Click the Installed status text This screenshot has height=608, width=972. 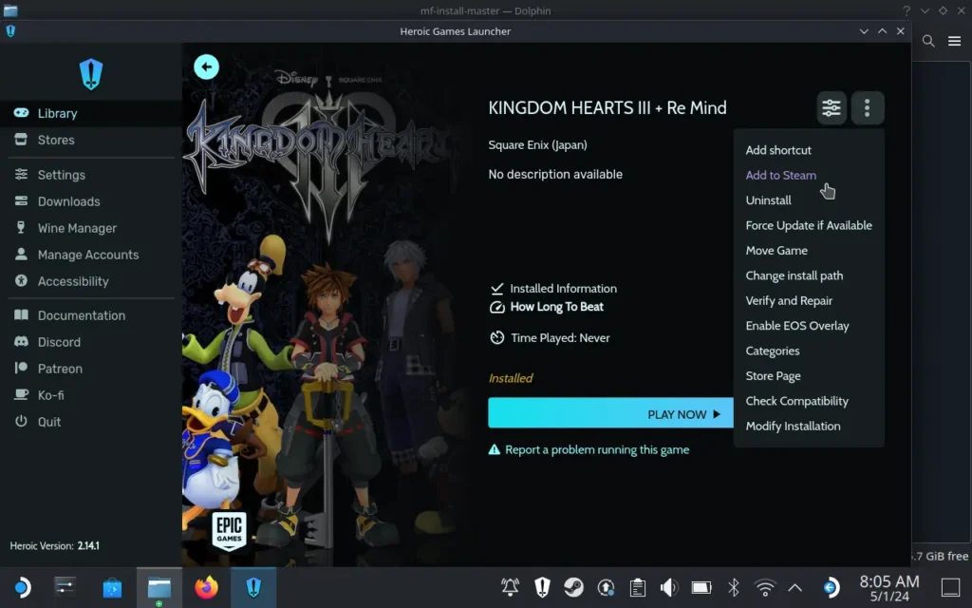510,378
